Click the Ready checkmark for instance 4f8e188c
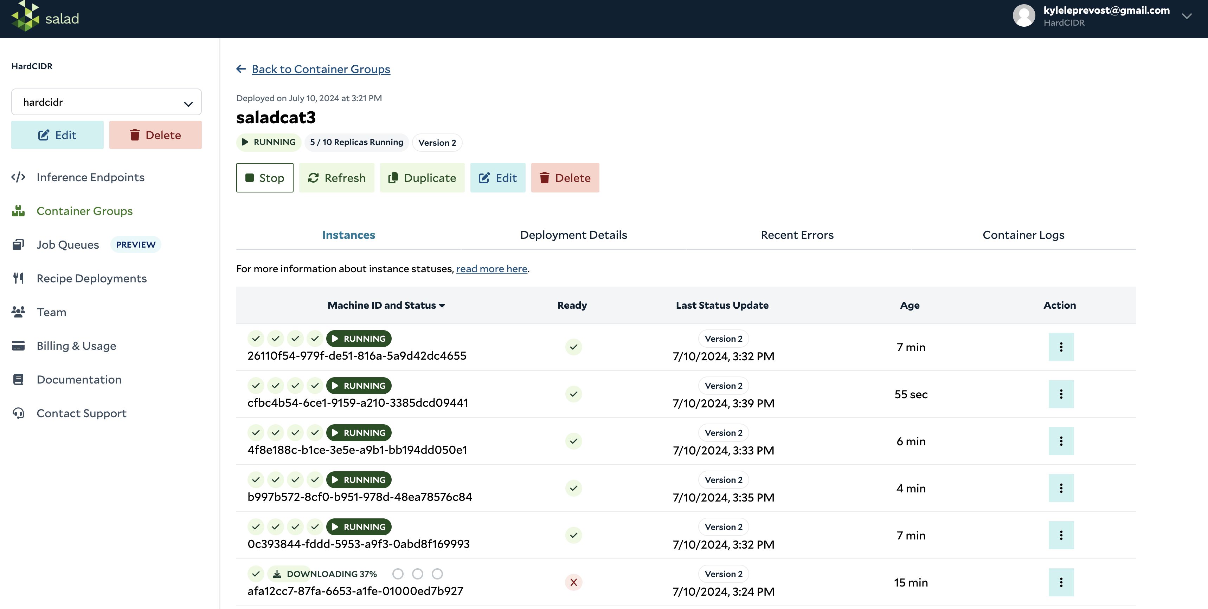Image resolution: width=1208 pixels, height=609 pixels. [x=573, y=441]
